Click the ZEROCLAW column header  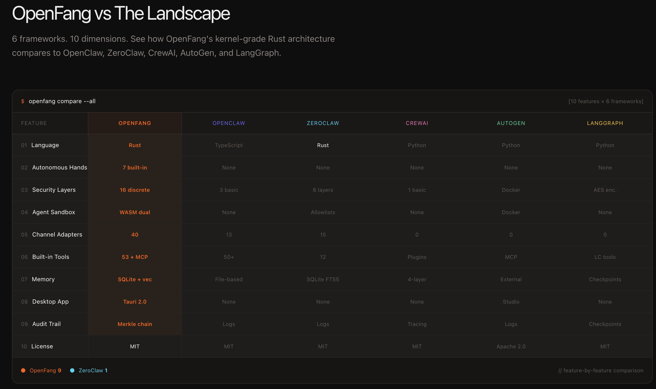click(x=323, y=123)
